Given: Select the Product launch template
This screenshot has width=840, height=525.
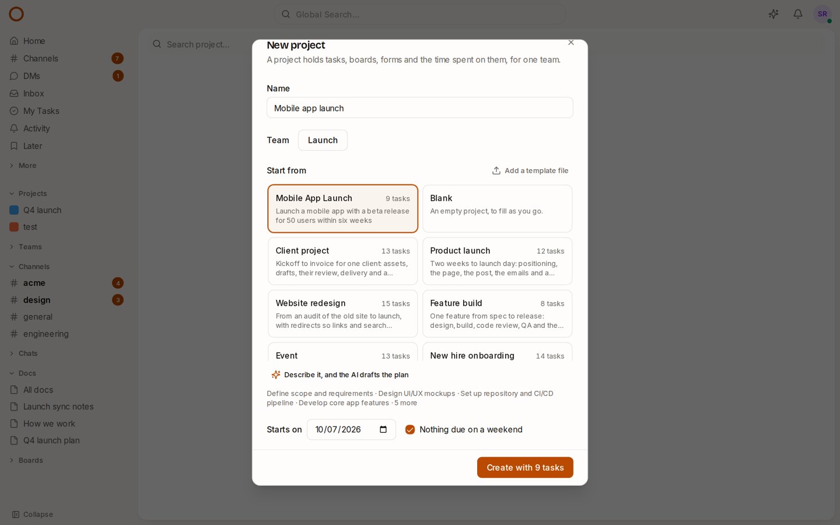Looking at the screenshot, I should 497,261.
